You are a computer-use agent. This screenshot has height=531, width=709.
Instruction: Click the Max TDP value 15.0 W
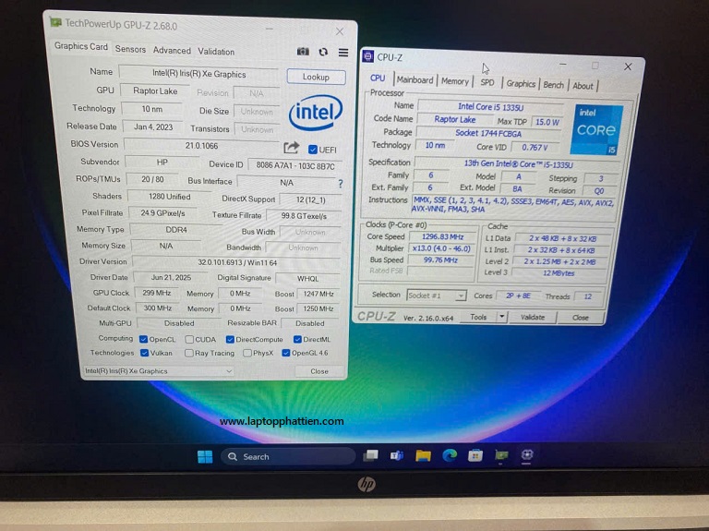pos(547,122)
